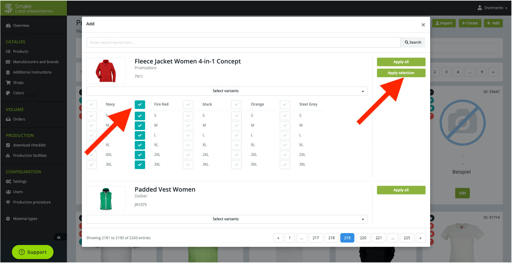
Task: Click the Import button
Action: click(444, 23)
